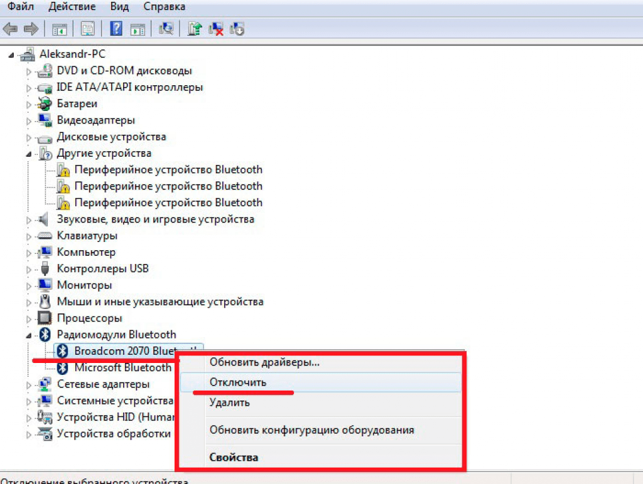Choose Обновить конфигурацию оборудования menu entry

321,430
